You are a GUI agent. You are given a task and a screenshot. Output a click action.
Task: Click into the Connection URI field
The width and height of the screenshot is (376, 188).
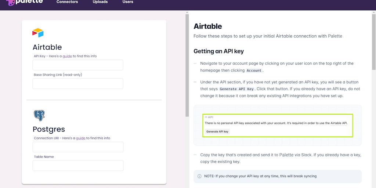tap(78, 147)
